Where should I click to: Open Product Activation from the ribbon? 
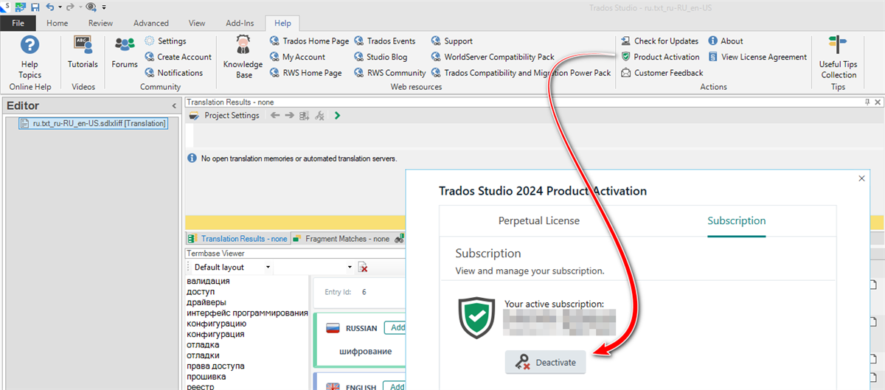coord(660,57)
